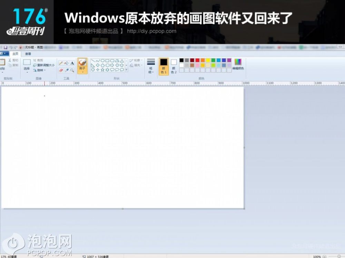
Task: Pick the Curve shape
Action: [98, 61]
